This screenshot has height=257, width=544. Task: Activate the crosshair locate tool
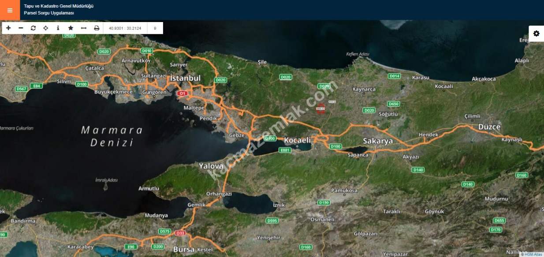pos(45,28)
